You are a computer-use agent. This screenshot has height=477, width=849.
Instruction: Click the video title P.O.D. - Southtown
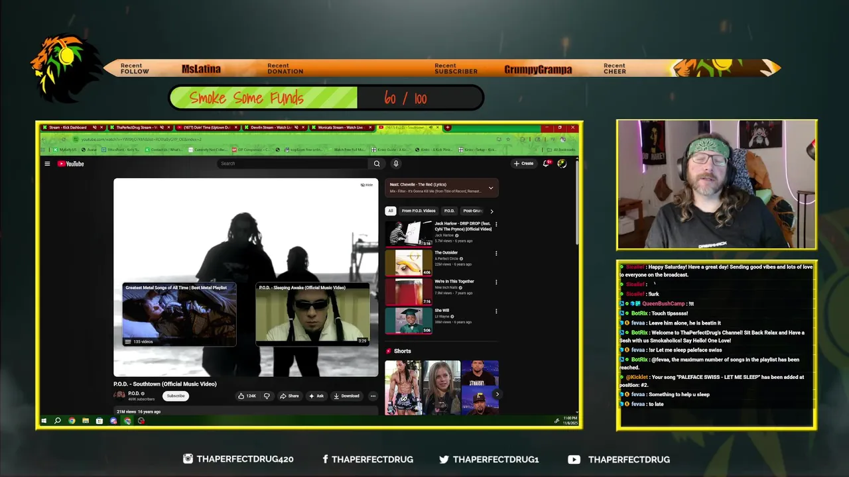(x=165, y=384)
